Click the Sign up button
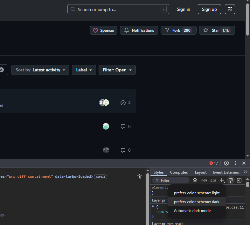Image resolution: width=250 pixels, height=225 pixels. (209, 10)
